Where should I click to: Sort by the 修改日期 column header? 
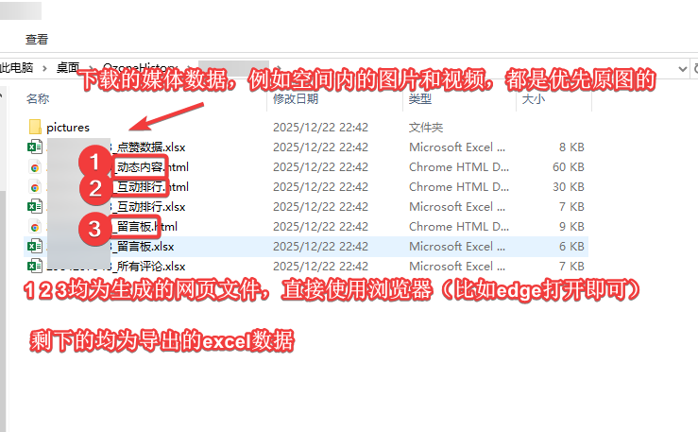click(x=295, y=98)
